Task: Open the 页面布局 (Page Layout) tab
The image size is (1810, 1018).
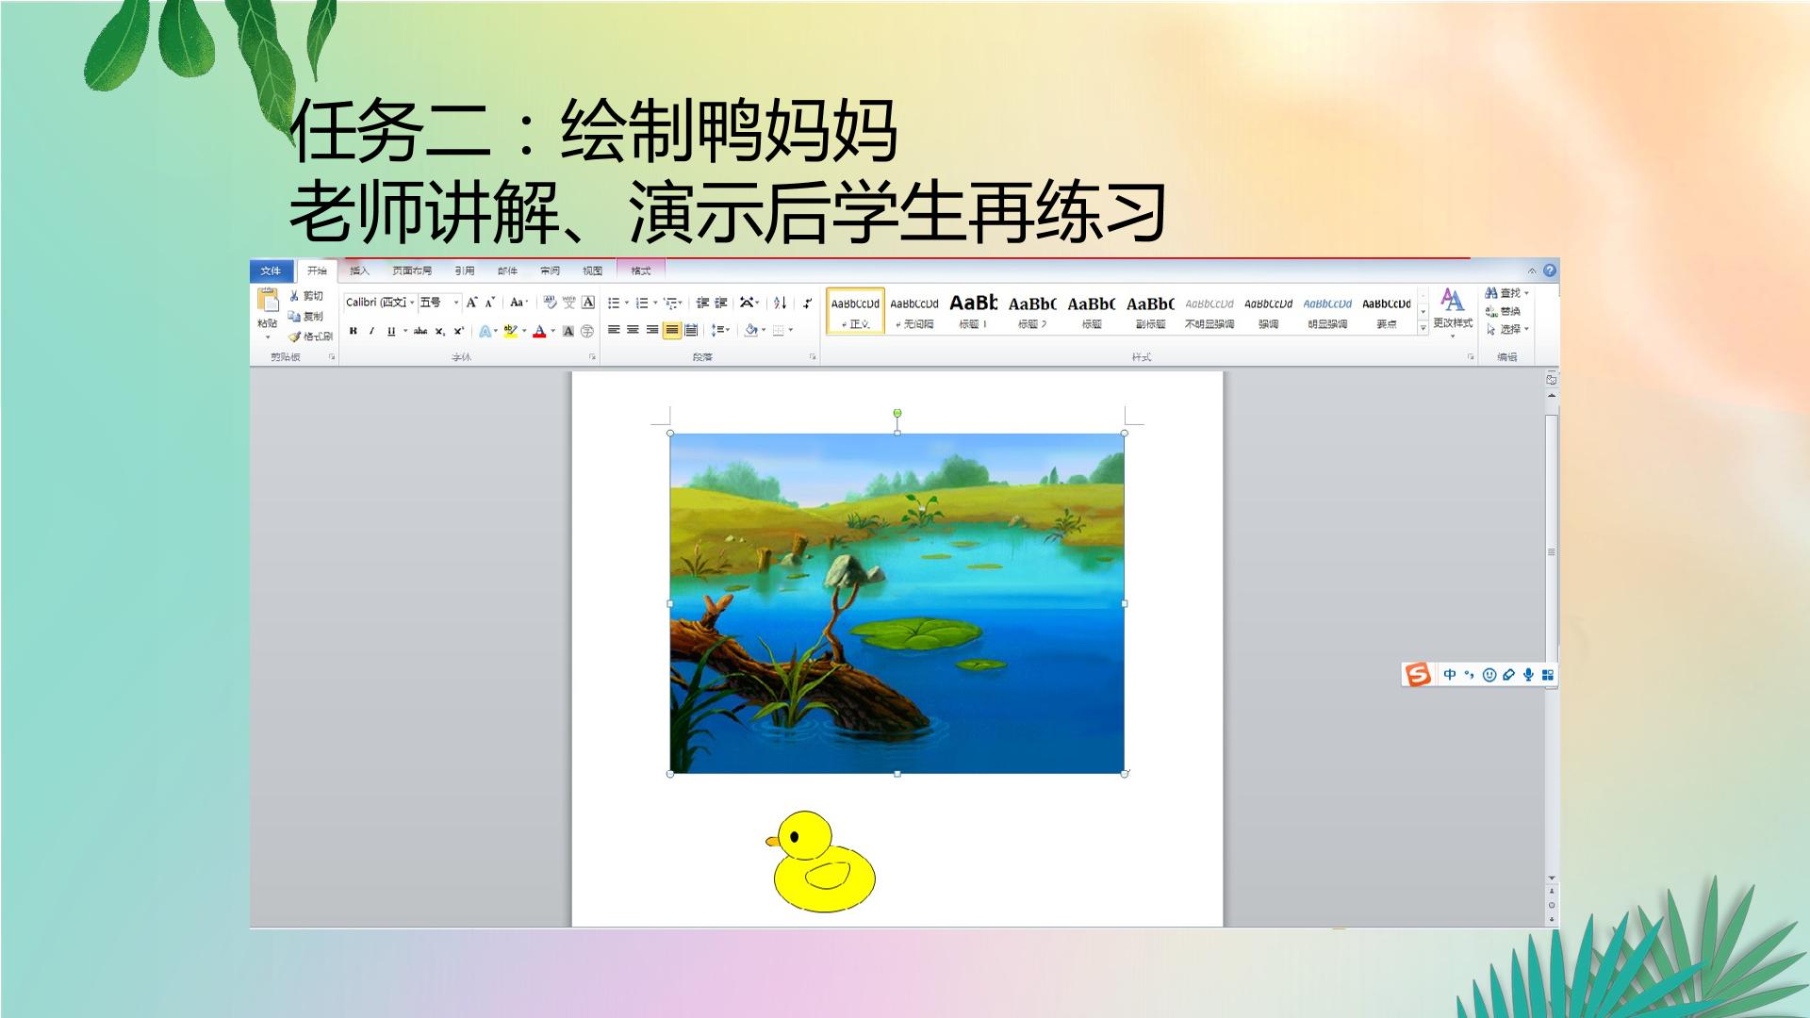Action: pos(412,271)
